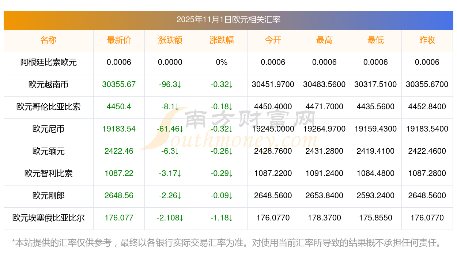The image size is (457, 254).
Task: Select the 欧元智利比索 row name
Action: [48, 173]
